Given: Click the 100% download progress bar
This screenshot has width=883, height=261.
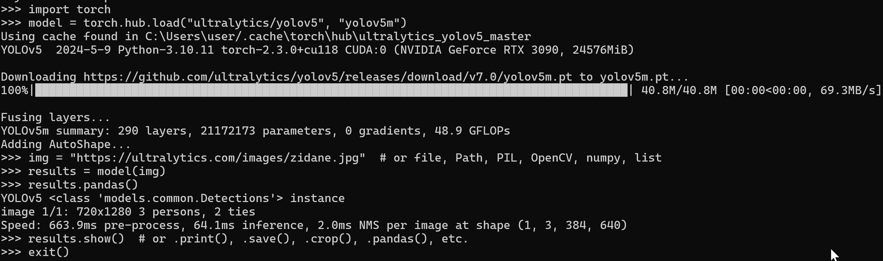Looking at the screenshot, I should tap(331, 90).
